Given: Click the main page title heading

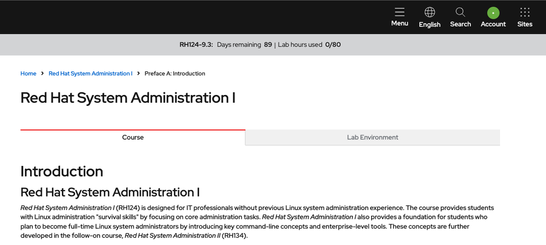Looking at the screenshot, I should [x=128, y=98].
